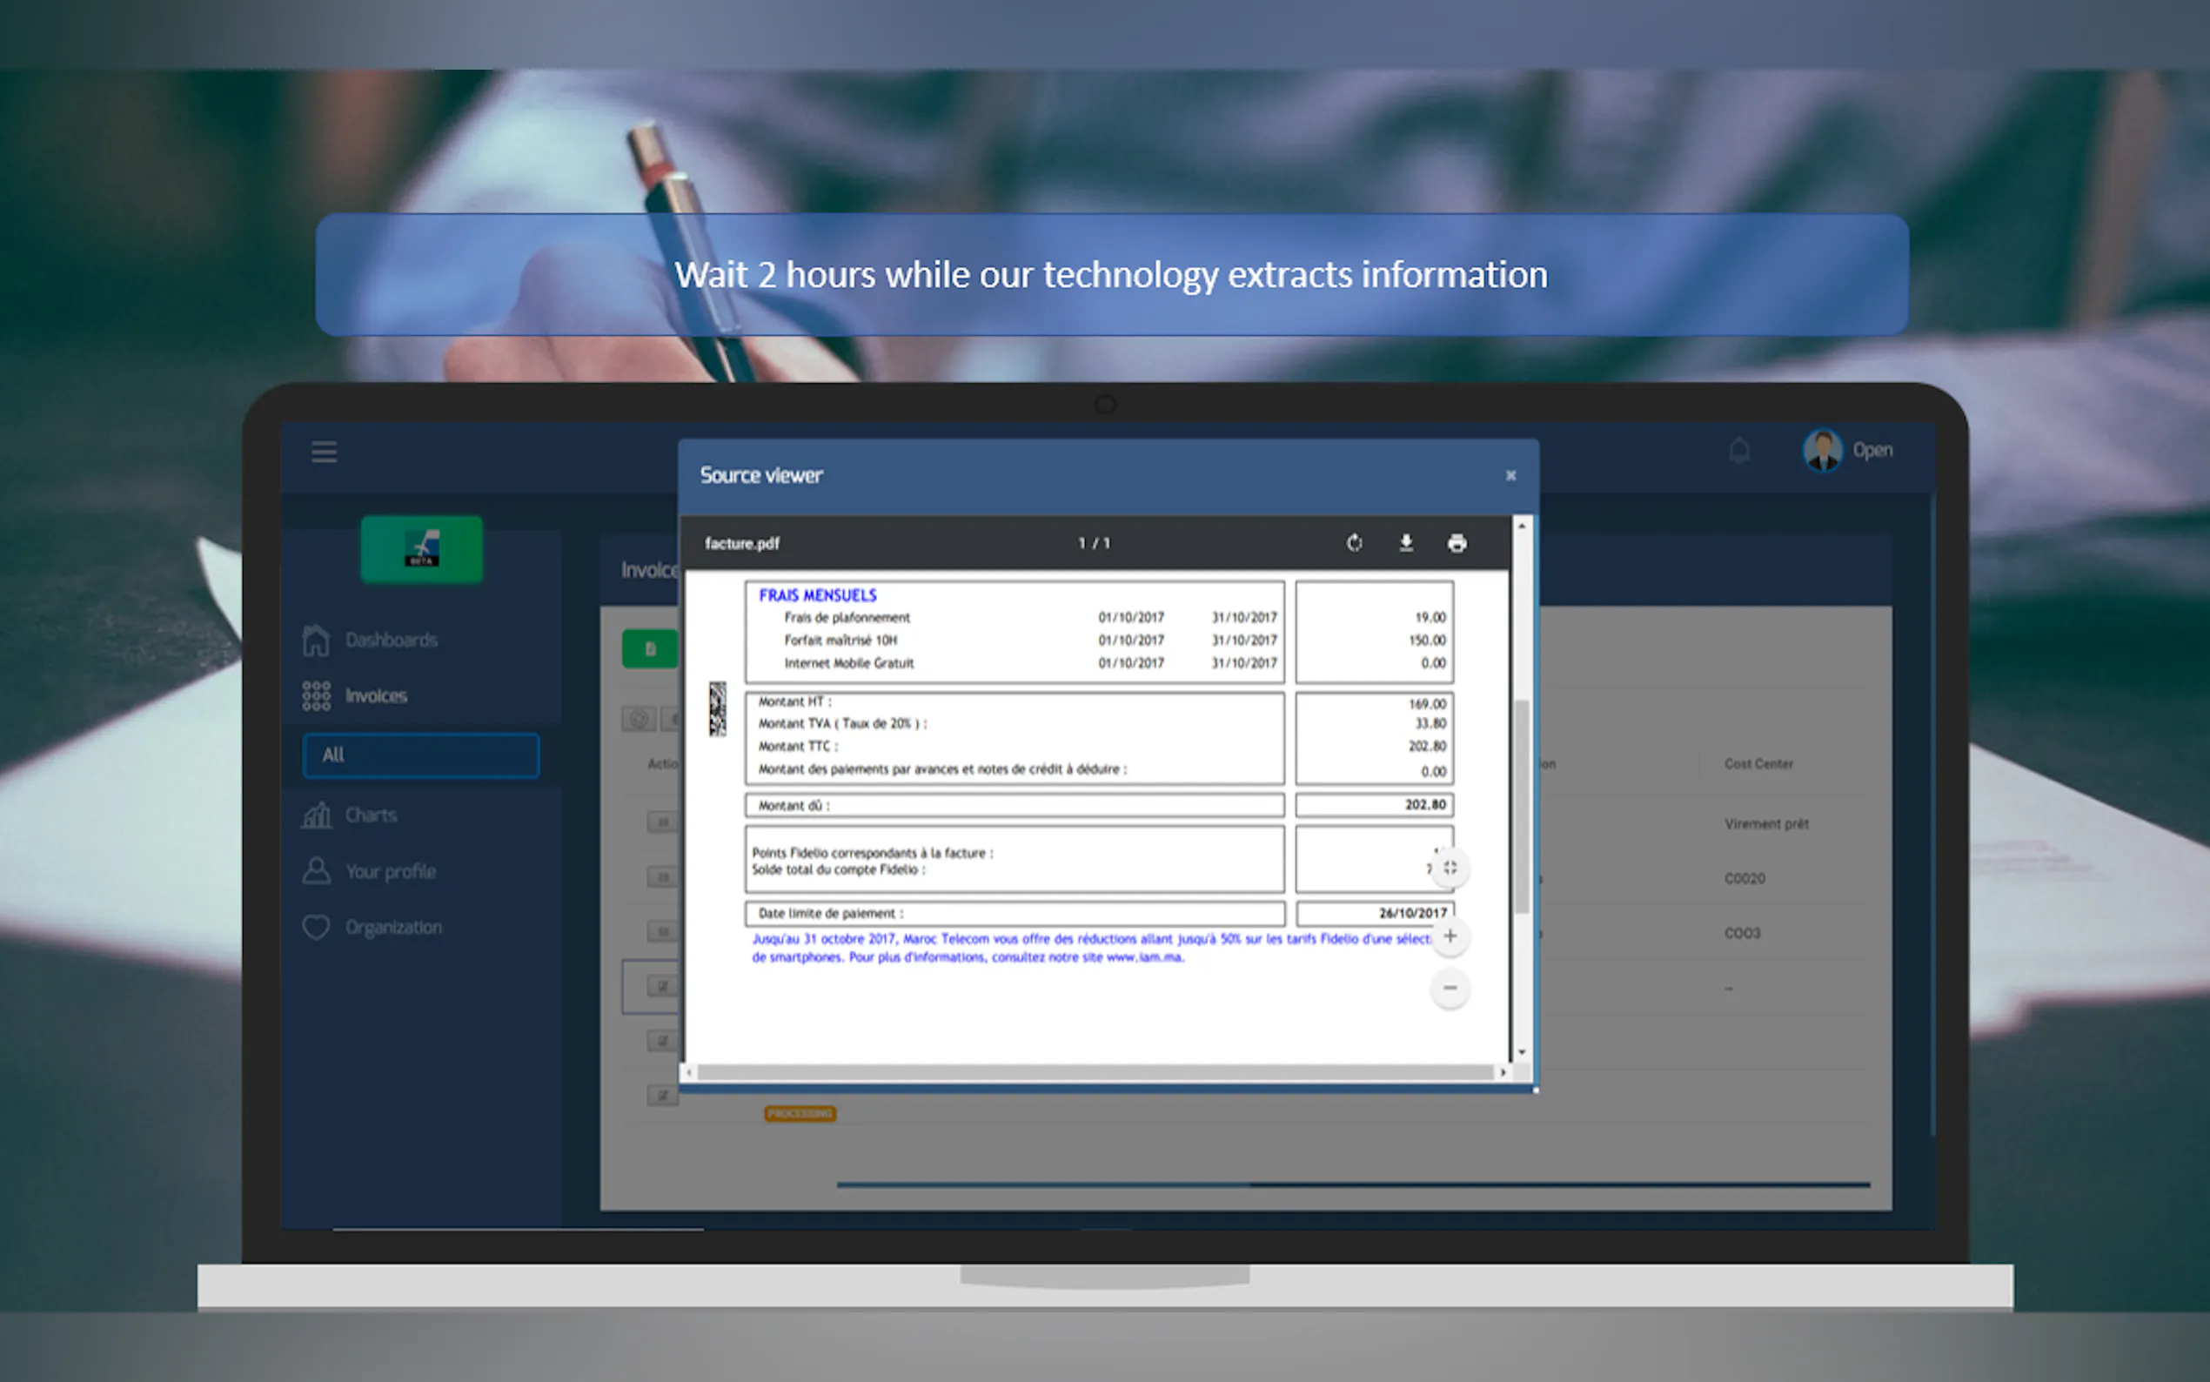Click the orange PROCESSING status badge
2210x1382 pixels.
pos(800,1113)
